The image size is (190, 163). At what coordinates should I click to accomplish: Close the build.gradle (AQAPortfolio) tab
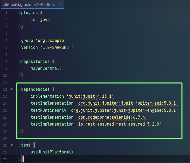(x=60, y=5)
